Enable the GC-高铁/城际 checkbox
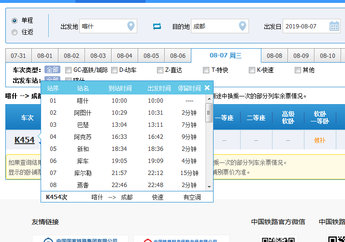Viewport: 345px width, 242px height. (69, 70)
